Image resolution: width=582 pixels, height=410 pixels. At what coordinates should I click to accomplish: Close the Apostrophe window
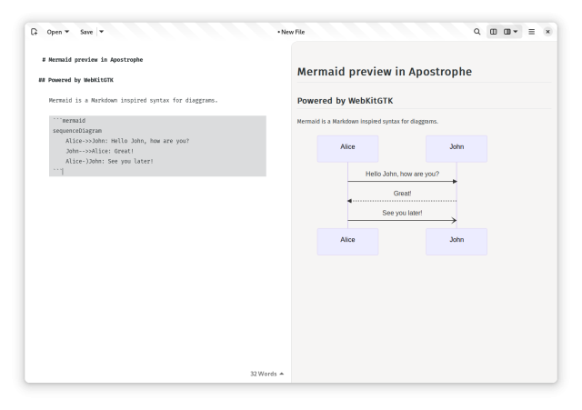(x=547, y=32)
